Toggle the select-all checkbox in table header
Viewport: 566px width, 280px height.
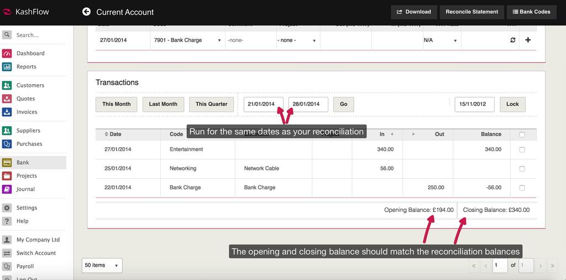point(522,134)
